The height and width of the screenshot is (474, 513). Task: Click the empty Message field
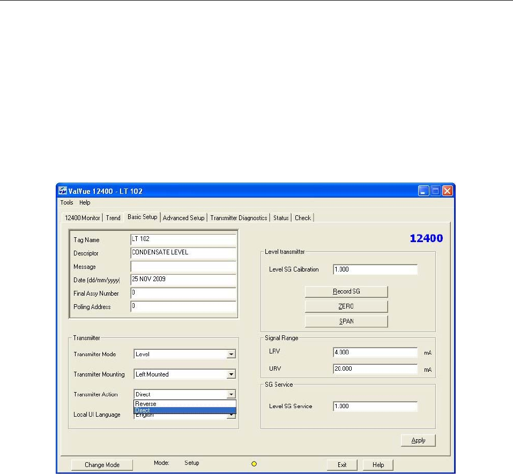point(183,266)
